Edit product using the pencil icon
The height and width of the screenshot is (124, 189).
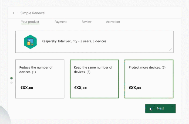point(170,50)
